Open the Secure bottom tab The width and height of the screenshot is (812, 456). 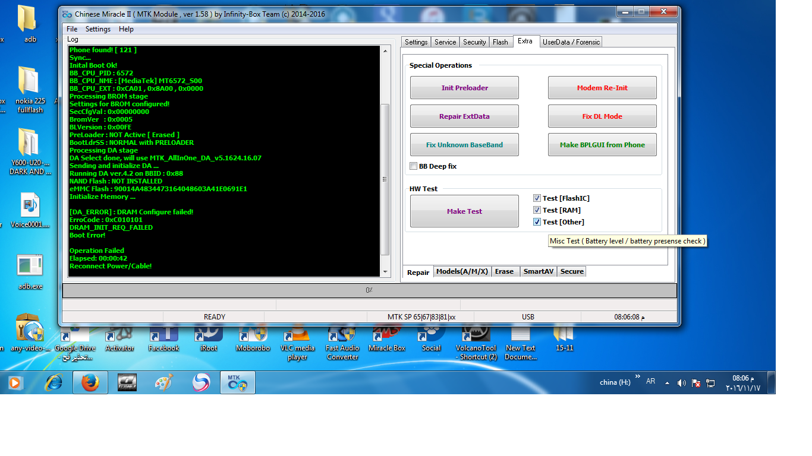coord(572,271)
